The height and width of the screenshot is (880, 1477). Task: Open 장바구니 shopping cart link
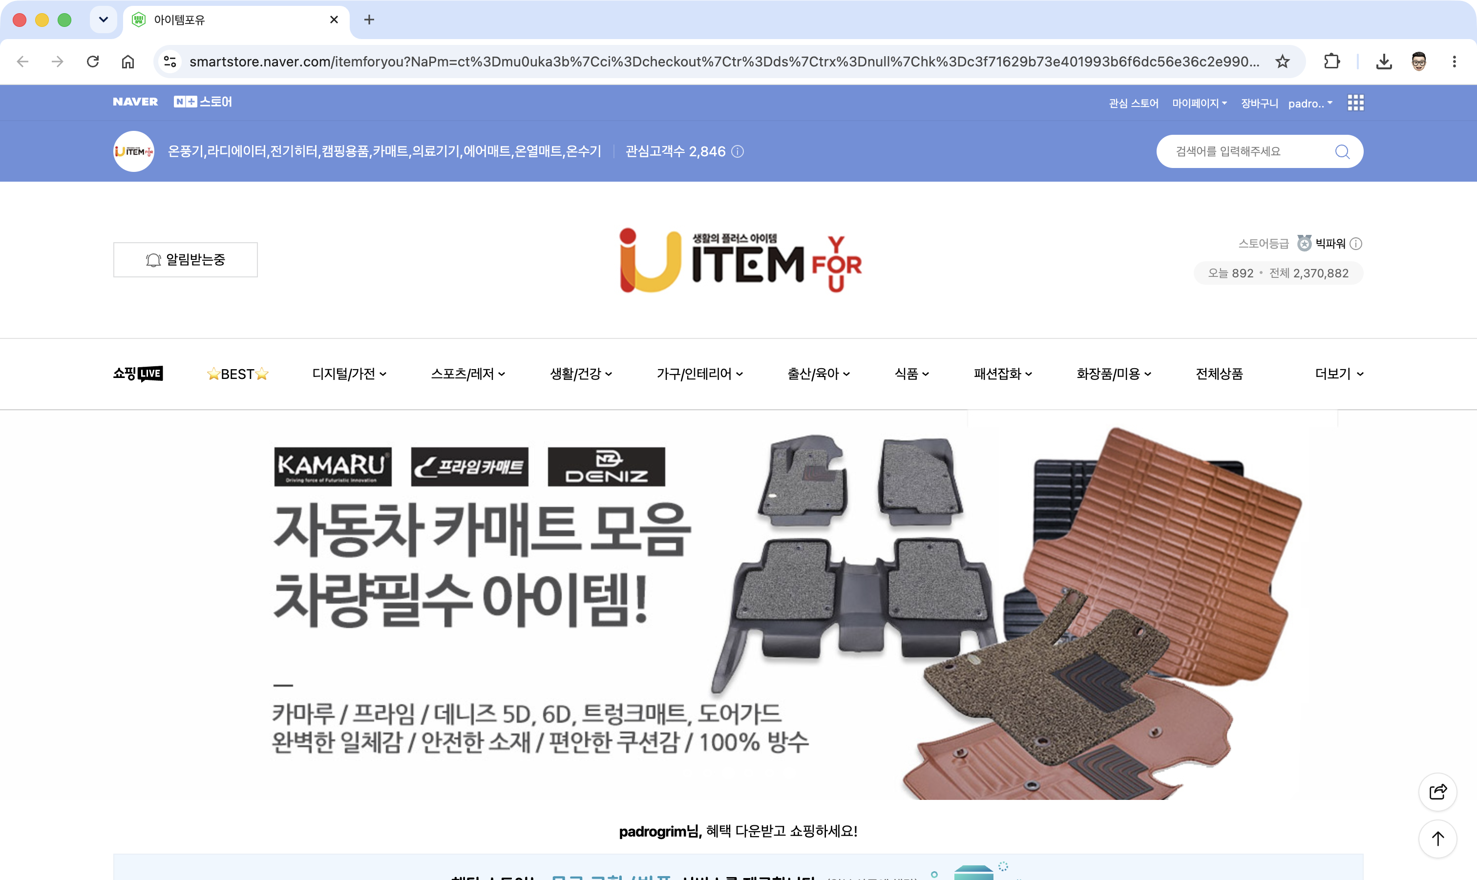[1259, 103]
